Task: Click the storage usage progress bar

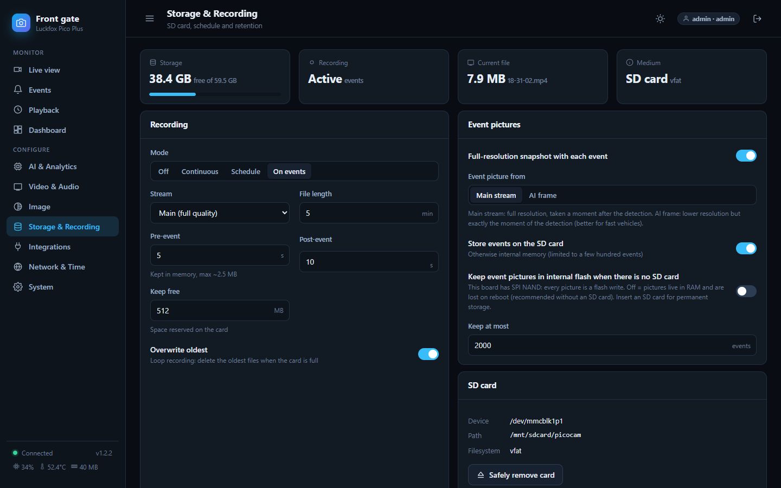Action: click(215, 94)
